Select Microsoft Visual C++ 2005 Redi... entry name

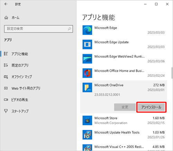119,147
